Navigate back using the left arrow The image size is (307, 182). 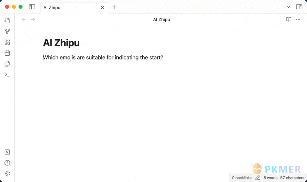pyautogui.click(x=23, y=20)
